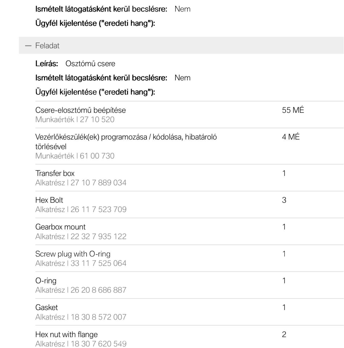Open the Screw plug with O-ring item
The width and height of the screenshot is (344, 348).
click(189, 258)
